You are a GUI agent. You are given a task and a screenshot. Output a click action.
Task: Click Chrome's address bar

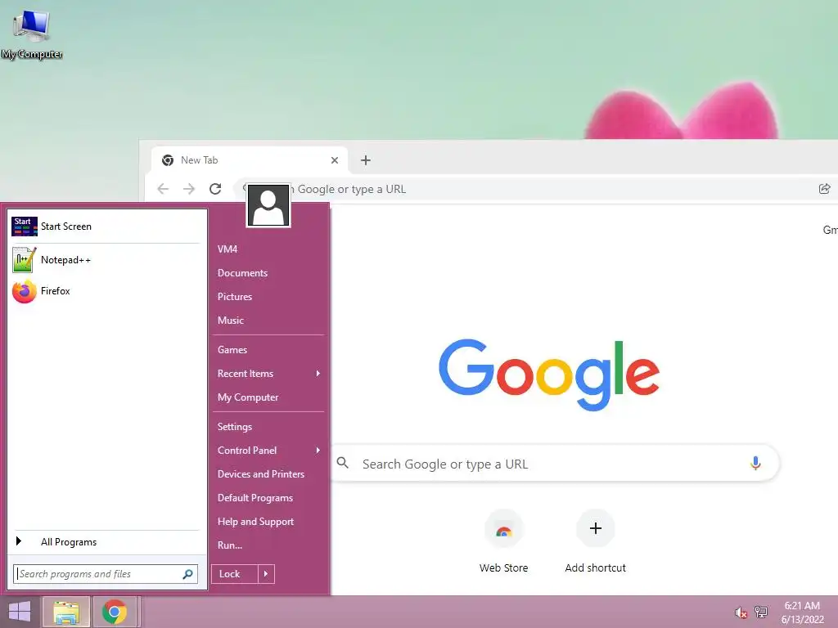tap(534, 189)
